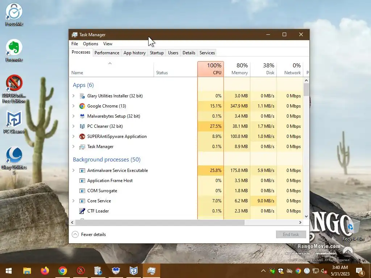
Task: Open the Options menu
Action: tap(90, 44)
